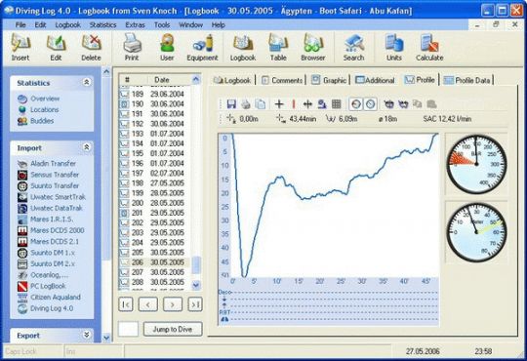Open the Browser toolbar icon
The height and width of the screenshot is (361, 527).
pos(313,48)
